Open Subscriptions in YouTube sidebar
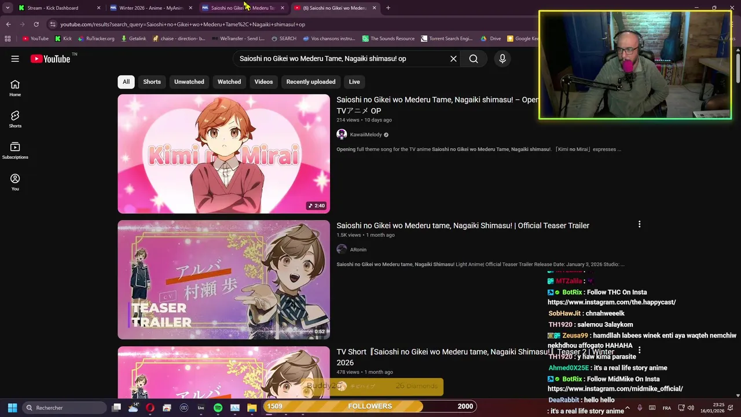 click(x=15, y=151)
